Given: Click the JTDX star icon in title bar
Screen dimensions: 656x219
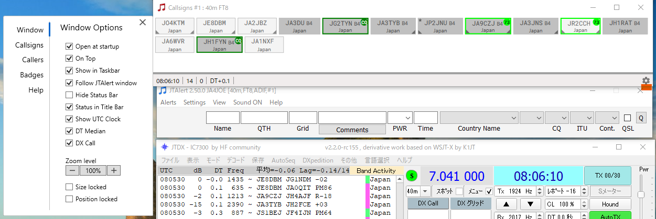Looking at the screenshot, I should pyautogui.click(x=165, y=147).
